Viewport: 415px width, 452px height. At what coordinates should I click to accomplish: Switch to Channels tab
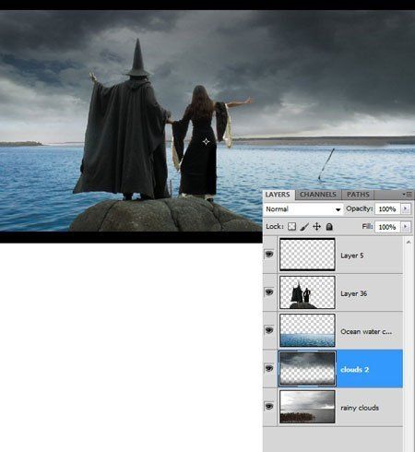pyautogui.click(x=318, y=195)
